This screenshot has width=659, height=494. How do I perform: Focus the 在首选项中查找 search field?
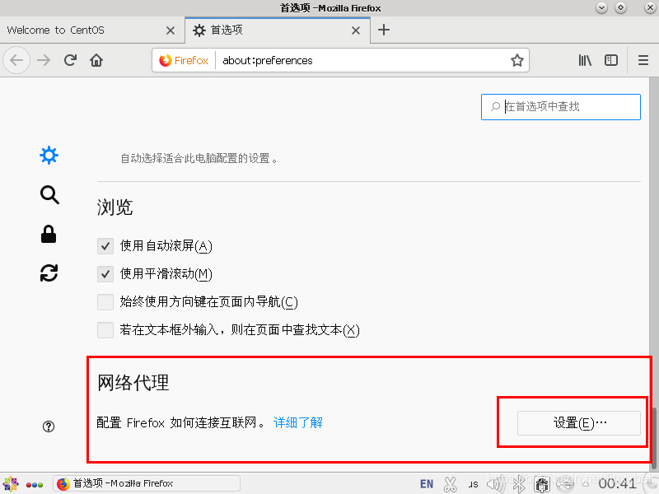point(561,107)
